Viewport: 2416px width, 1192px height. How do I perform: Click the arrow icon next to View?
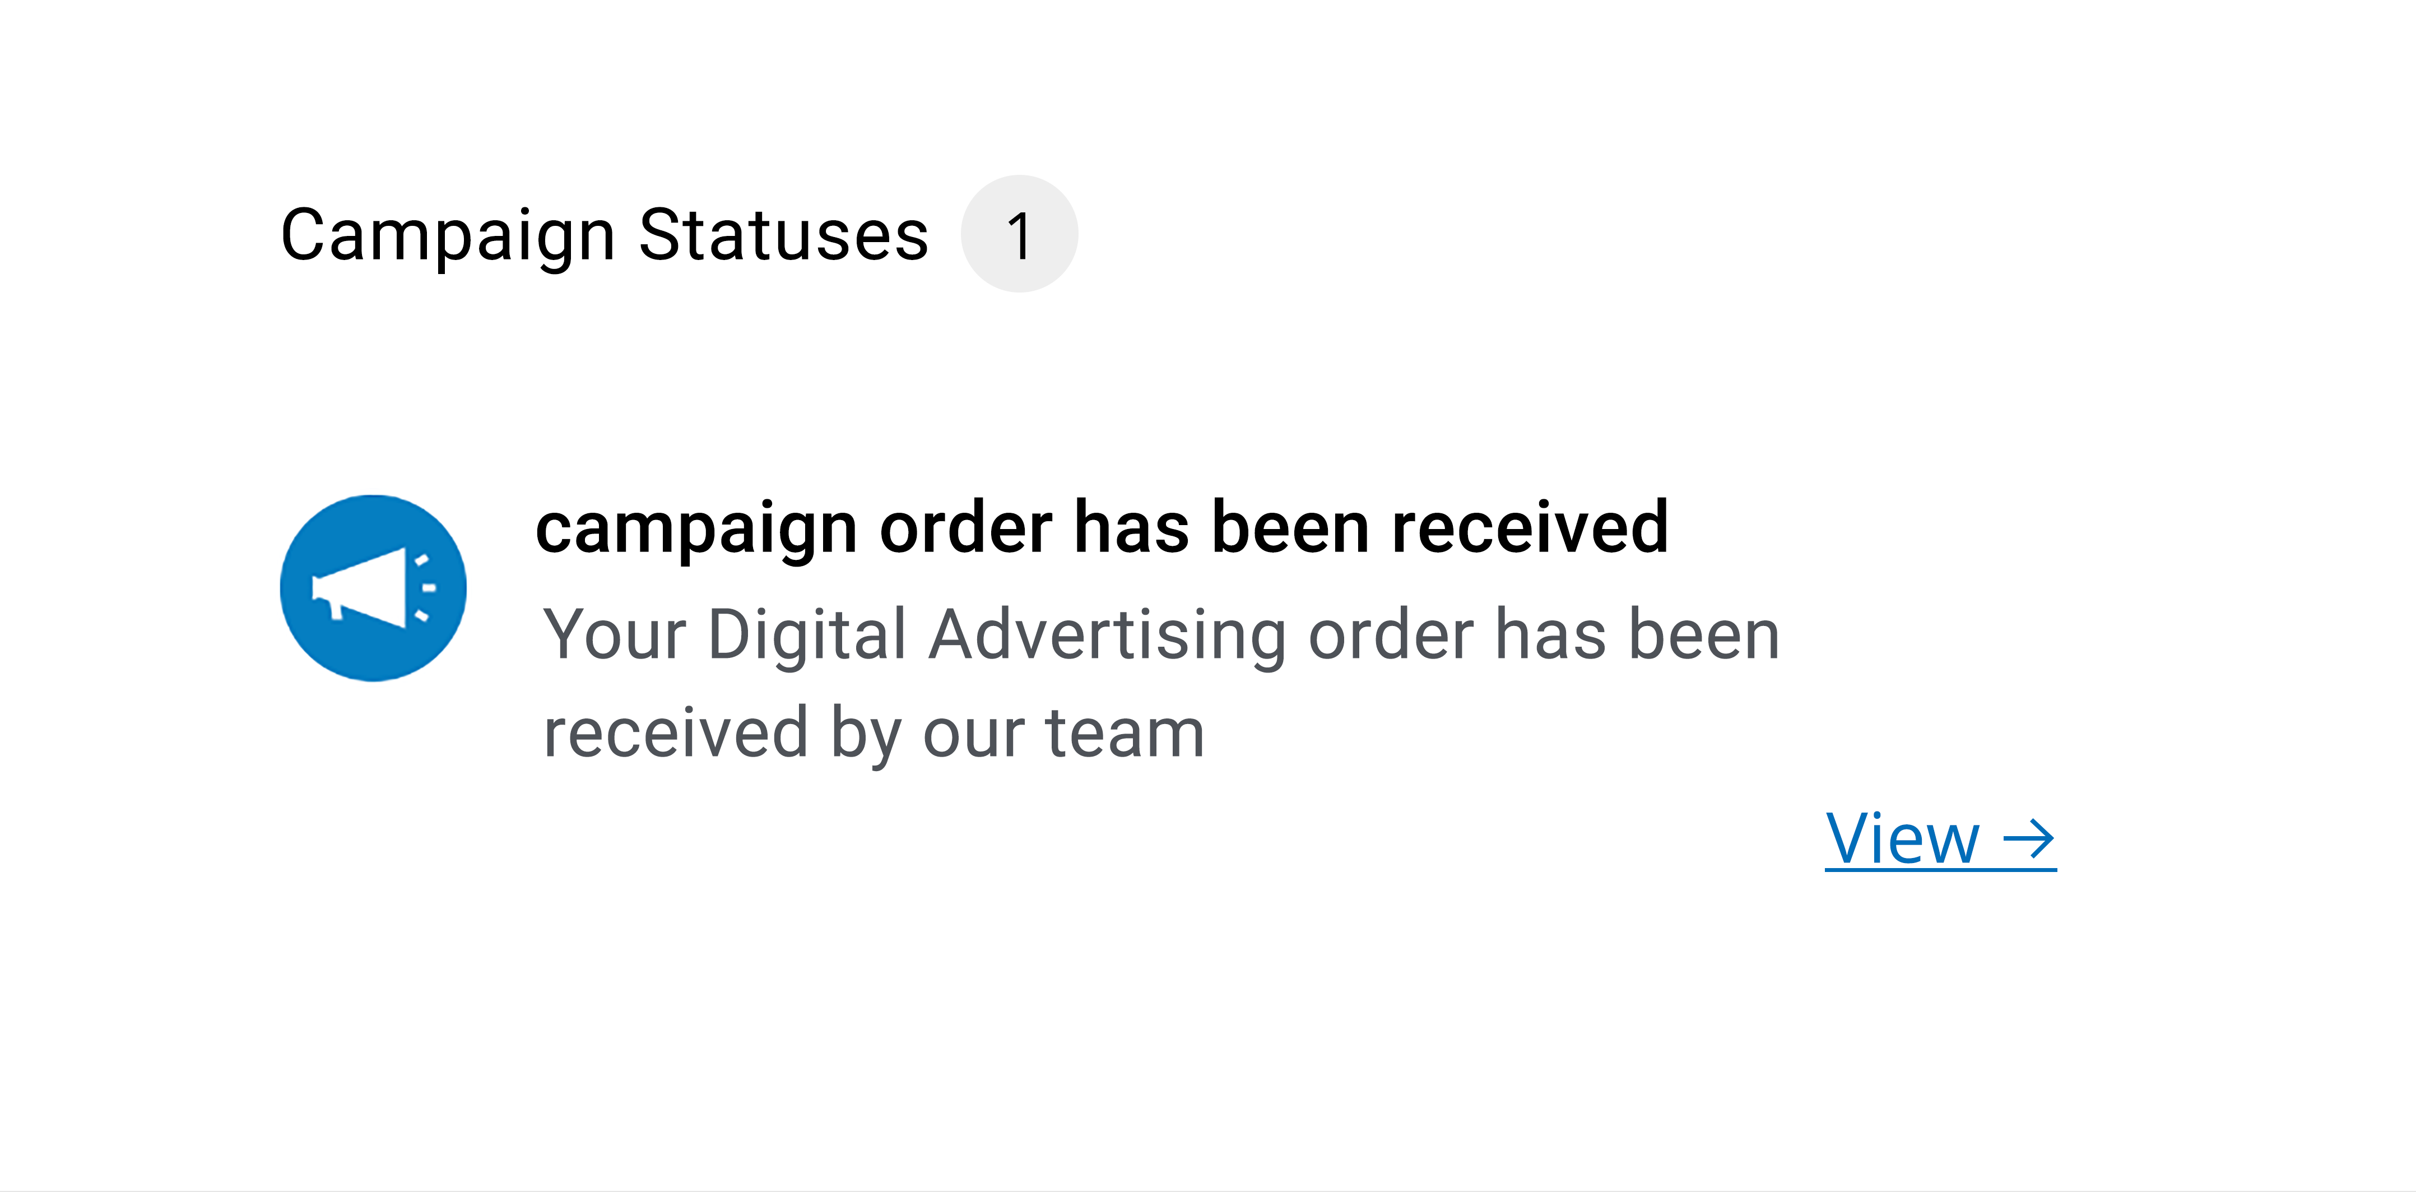(x=2029, y=838)
